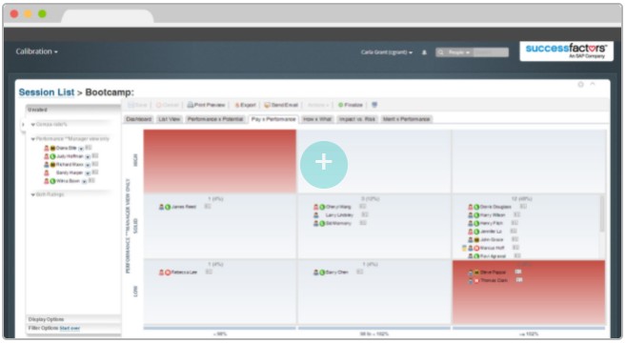Viewport: 626px width, 343px height.
Task: Click the note icon next to Barry Chen
Action: pos(360,272)
